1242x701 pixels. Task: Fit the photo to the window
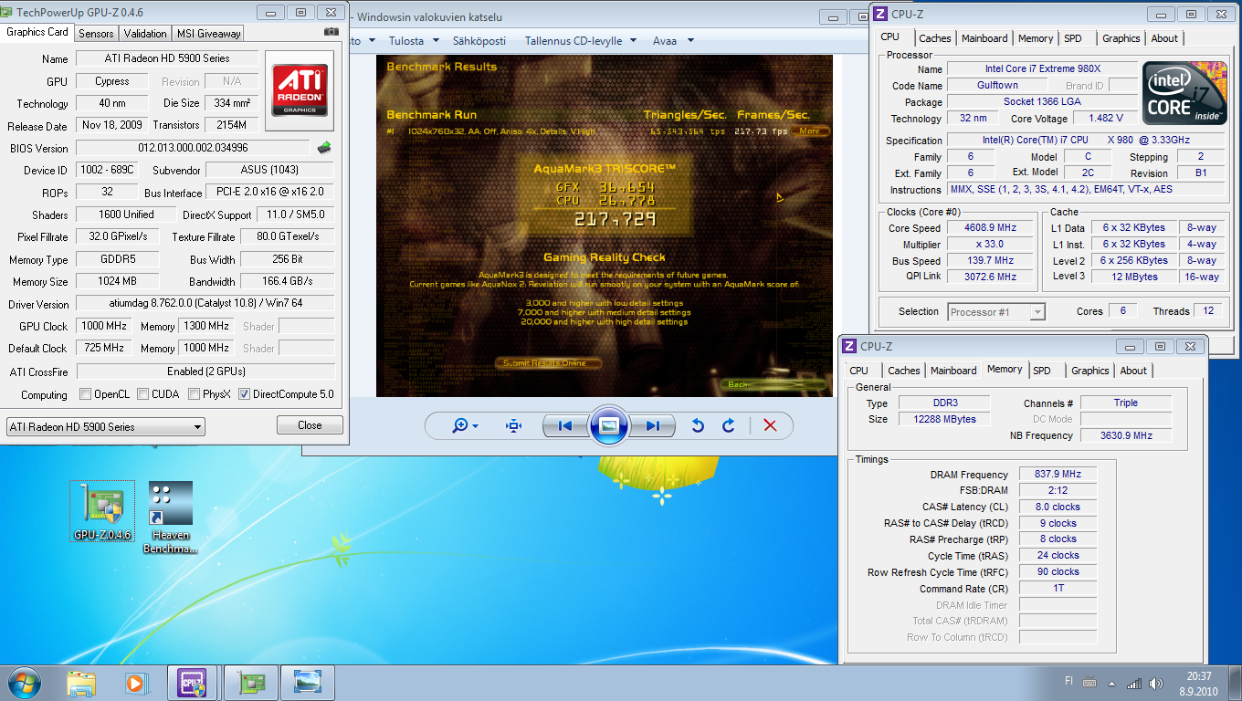(x=513, y=425)
